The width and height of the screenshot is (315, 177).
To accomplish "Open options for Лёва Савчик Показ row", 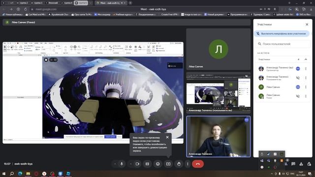I will pyautogui.click(x=306, y=96).
